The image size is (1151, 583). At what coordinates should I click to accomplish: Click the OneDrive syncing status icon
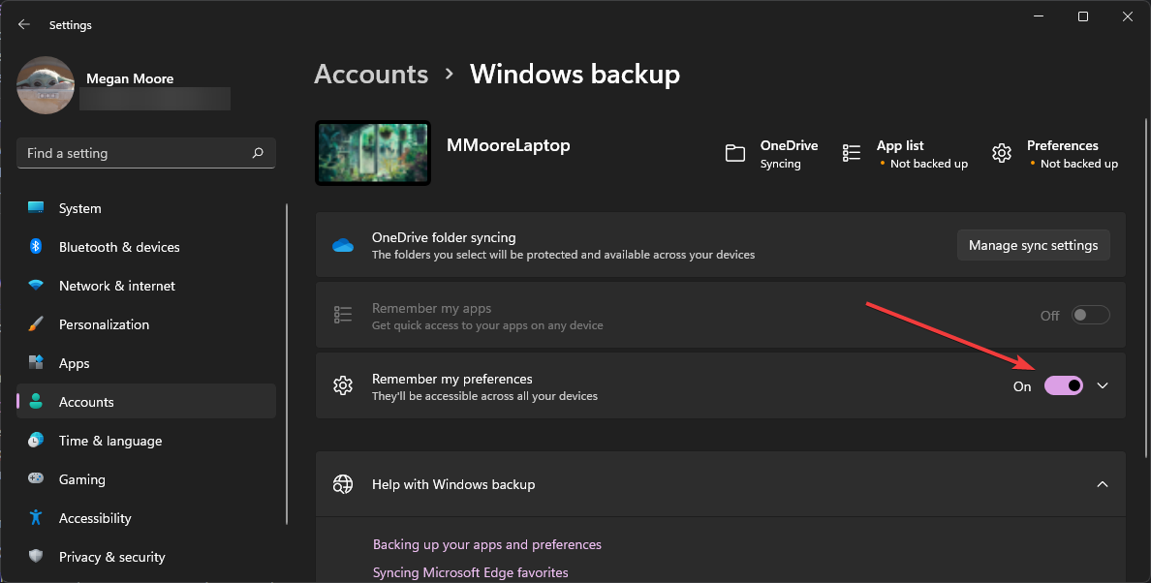(x=737, y=153)
